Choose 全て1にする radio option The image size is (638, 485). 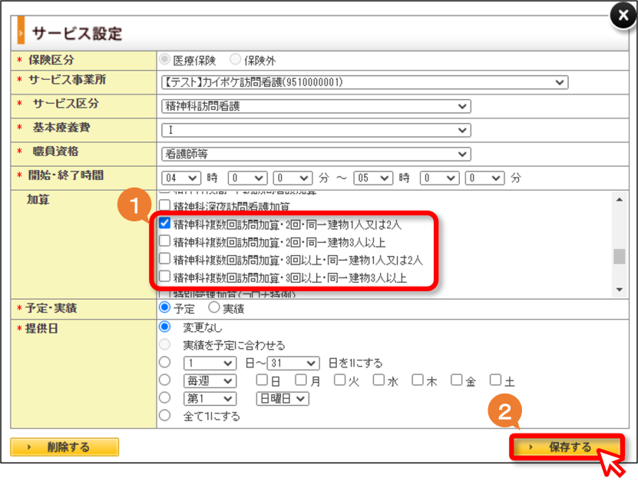click(164, 415)
